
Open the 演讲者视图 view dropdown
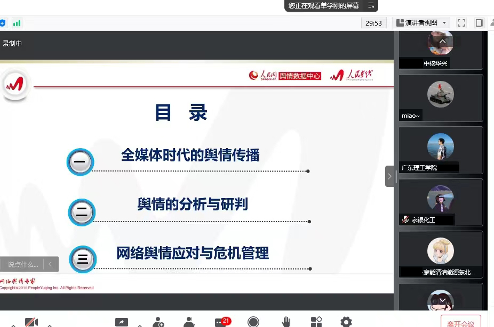421,23
